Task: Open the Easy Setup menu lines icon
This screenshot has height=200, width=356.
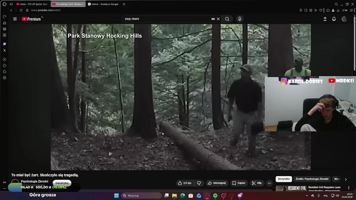Action: (352, 10)
